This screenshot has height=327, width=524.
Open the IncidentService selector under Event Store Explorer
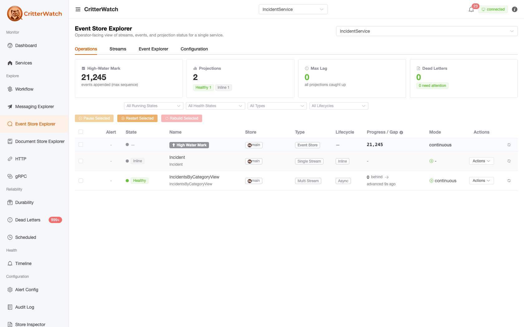point(427,31)
